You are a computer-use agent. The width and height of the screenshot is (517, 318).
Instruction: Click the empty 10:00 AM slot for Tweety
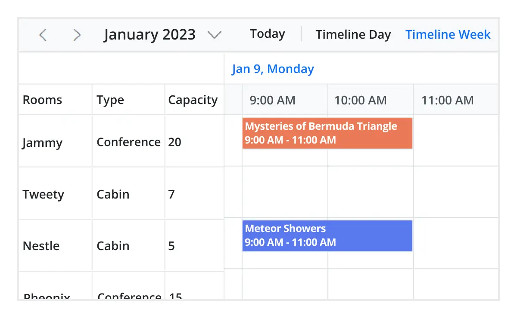371,194
